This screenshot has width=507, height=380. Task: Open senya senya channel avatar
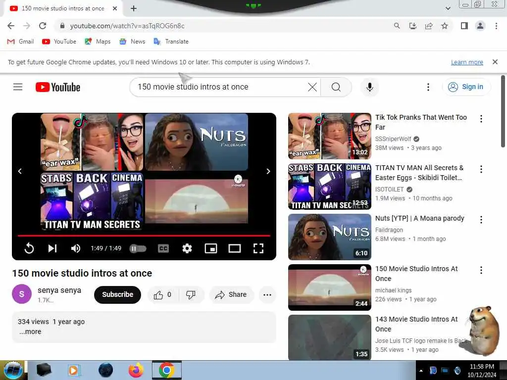point(22,294)
